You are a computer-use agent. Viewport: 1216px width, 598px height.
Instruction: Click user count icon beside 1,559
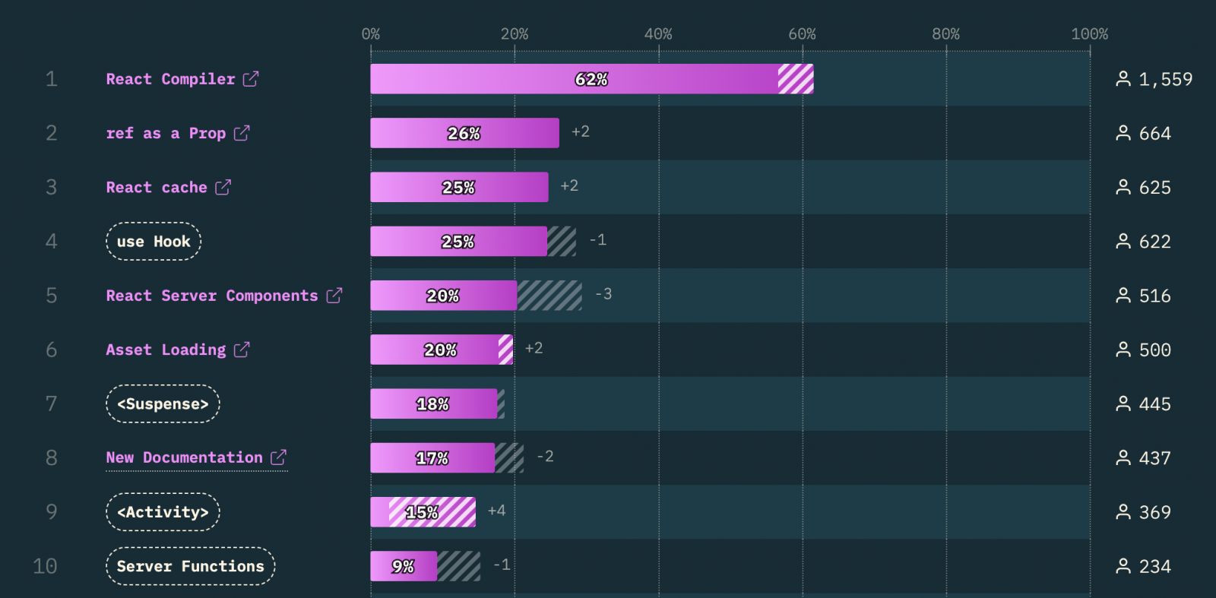coord(1123,79)
